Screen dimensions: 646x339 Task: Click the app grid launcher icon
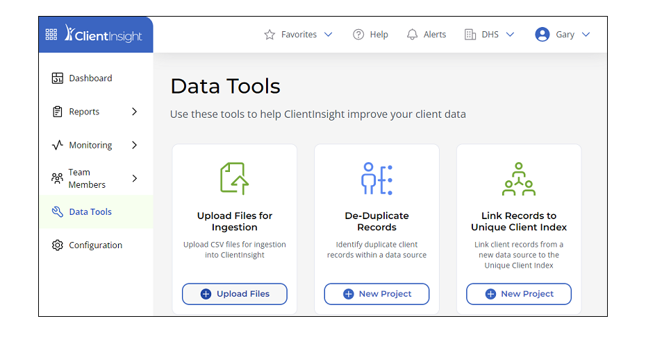(x=51, y=35)
